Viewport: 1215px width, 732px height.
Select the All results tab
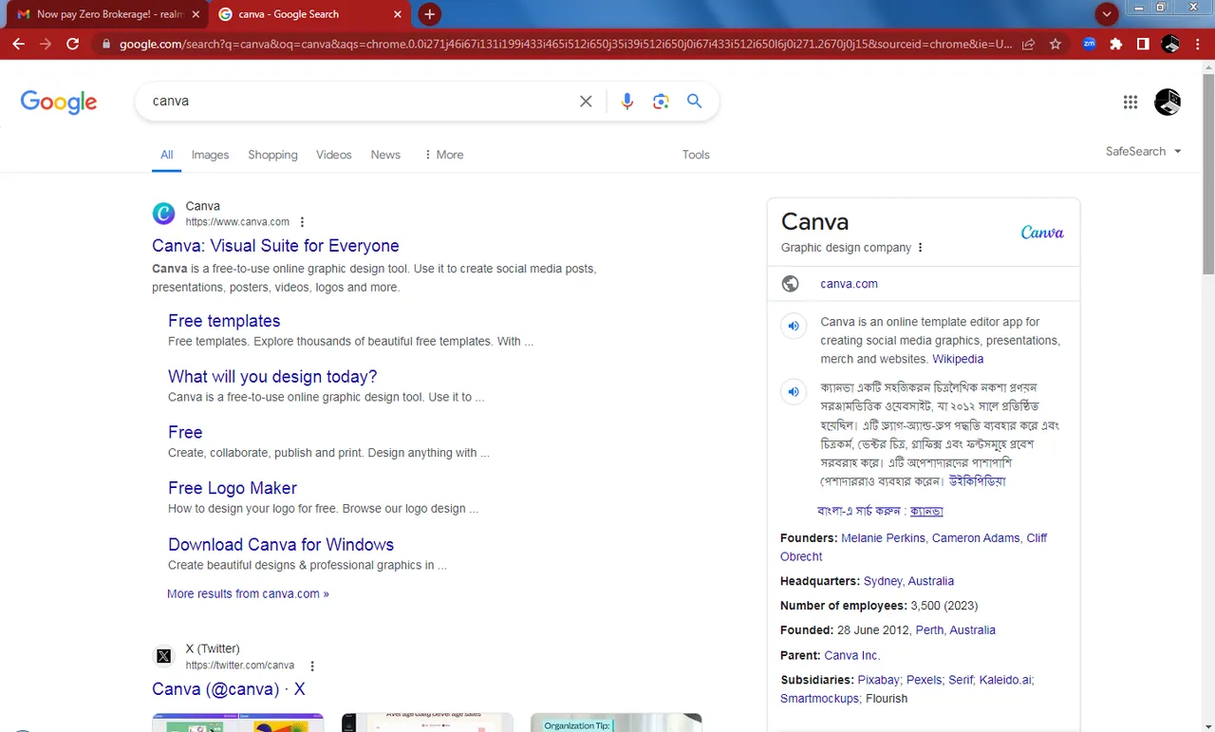point(166,155)
